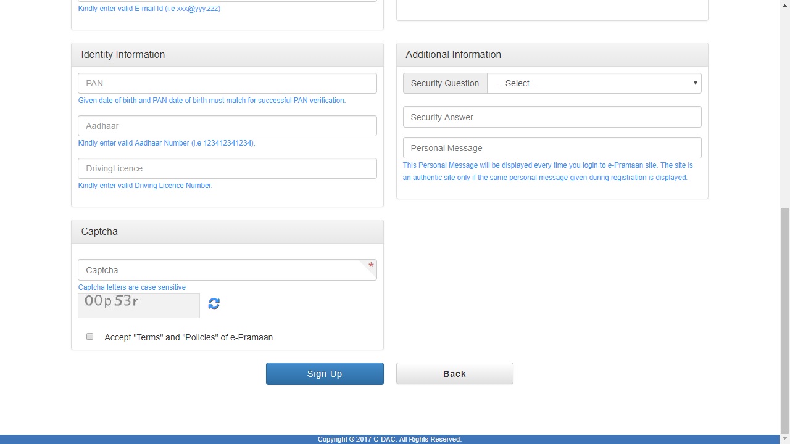Click the Back button
The width and height of the screenshot is (790, 444).
point(454,374)
